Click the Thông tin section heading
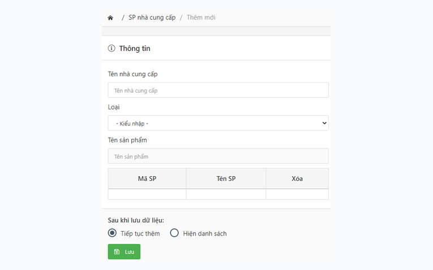Viewport: 433px width, 270px height. click(135, 49)
